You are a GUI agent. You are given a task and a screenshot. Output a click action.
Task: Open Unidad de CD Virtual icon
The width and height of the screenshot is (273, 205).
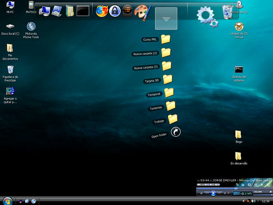point(239,30)
